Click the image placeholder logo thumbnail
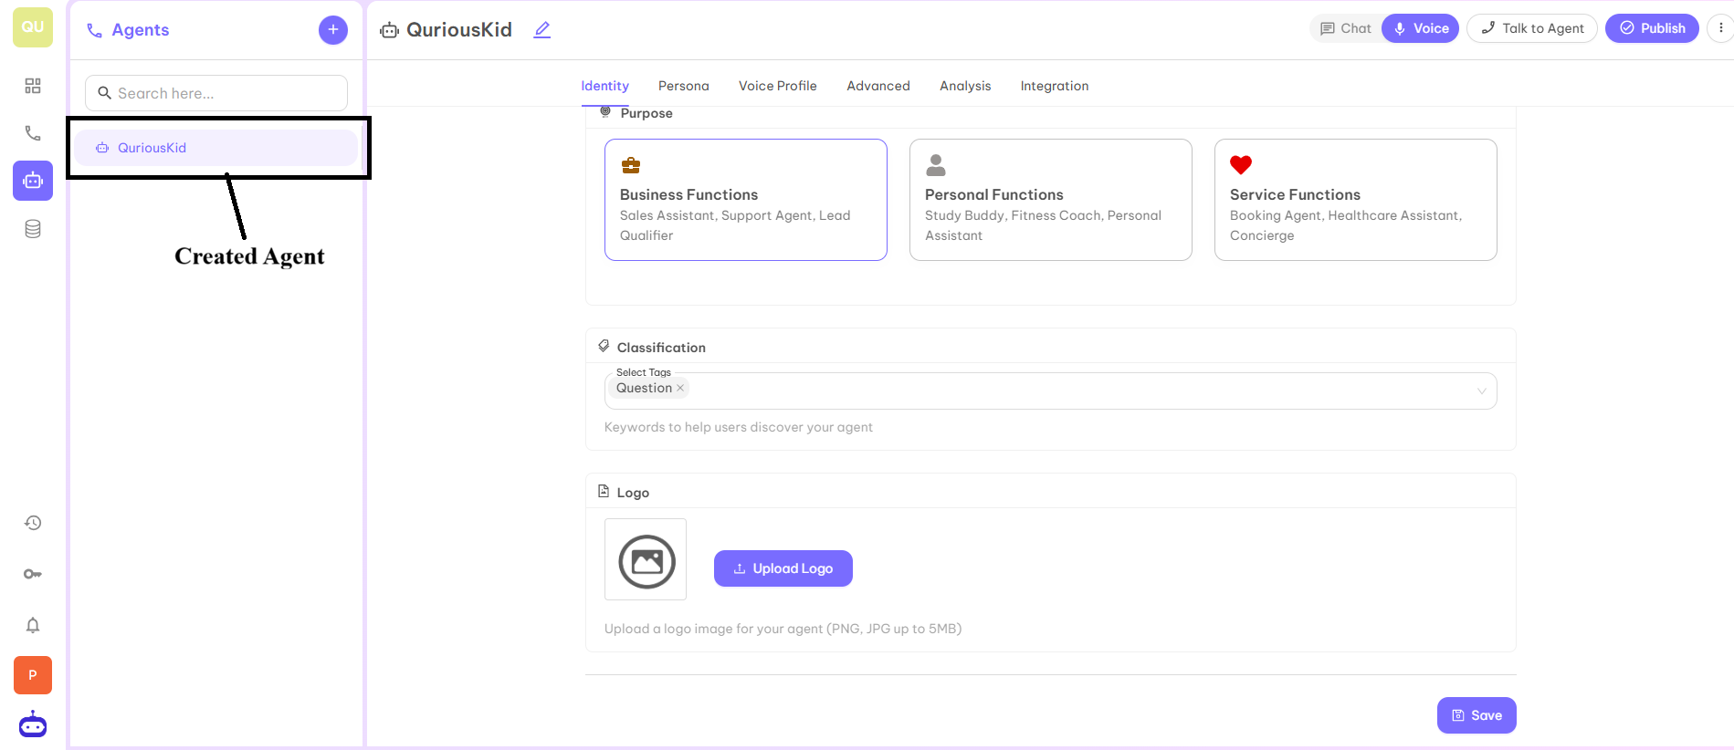Screen dimensions: 1734x750 (646, 559)
